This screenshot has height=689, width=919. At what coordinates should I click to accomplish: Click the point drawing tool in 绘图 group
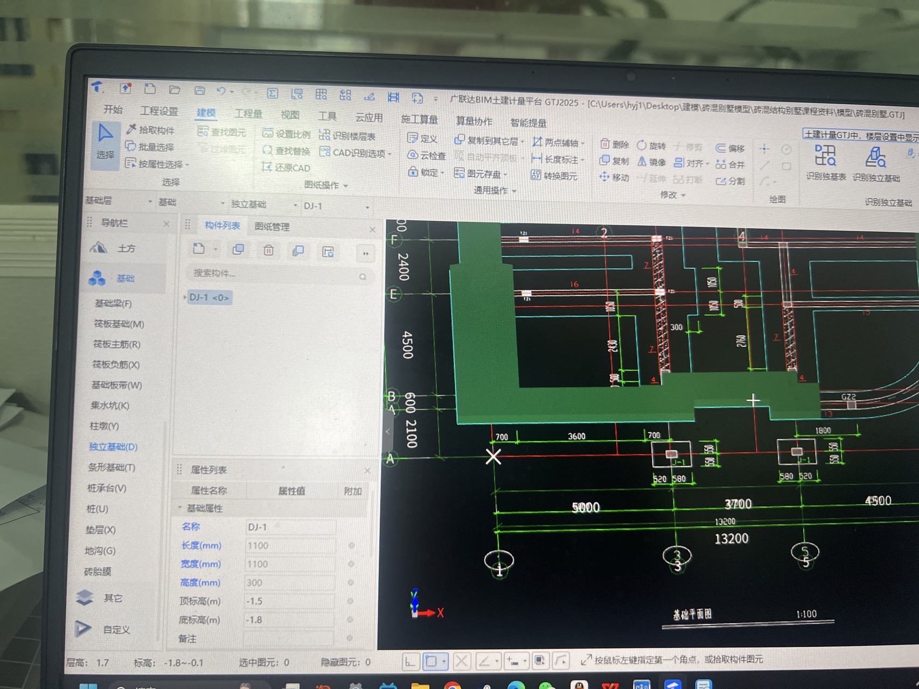764,149
